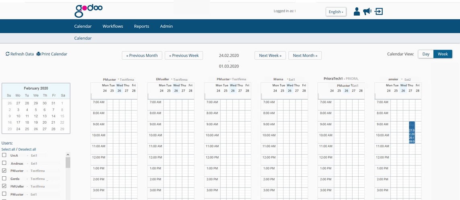Click the PrioraTech1 calendar title
The width and height of the screenshot is (460, 200).
341,78
